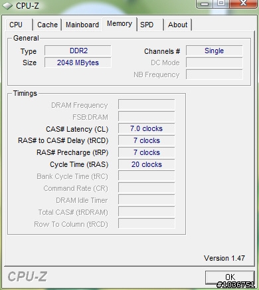Viewport: 259px width, 290px height.
Task: Click the Cycle Time value 20 clocks
Action: (x=147, y=164)
